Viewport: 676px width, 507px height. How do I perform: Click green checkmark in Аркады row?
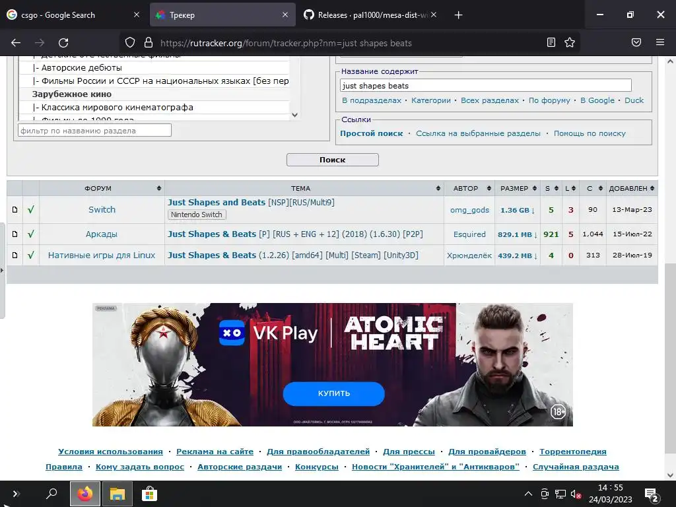pyautogui.click(x=30, y=234)
